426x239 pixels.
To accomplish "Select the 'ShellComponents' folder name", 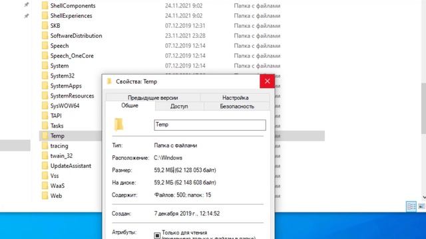I will point(73,6).
